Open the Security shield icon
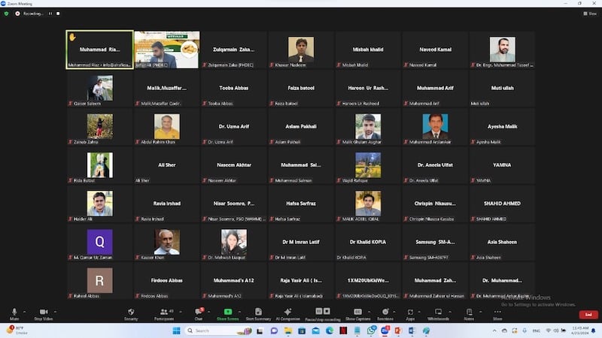 coord(131,312)
